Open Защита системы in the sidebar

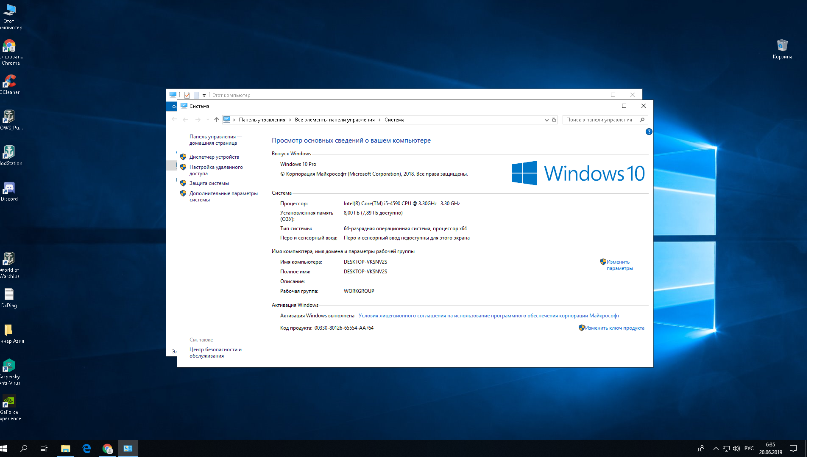tap(209, 183)
